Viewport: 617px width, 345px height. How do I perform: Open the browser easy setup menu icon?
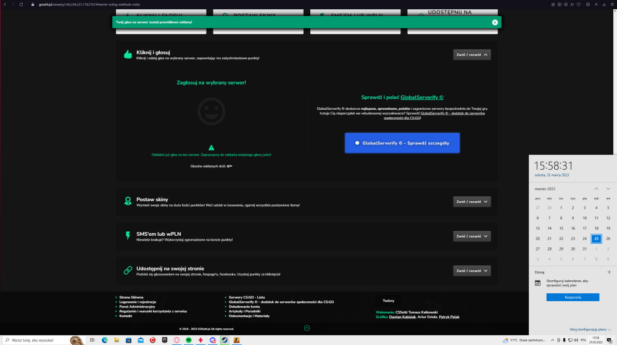[x=612, y=4]
